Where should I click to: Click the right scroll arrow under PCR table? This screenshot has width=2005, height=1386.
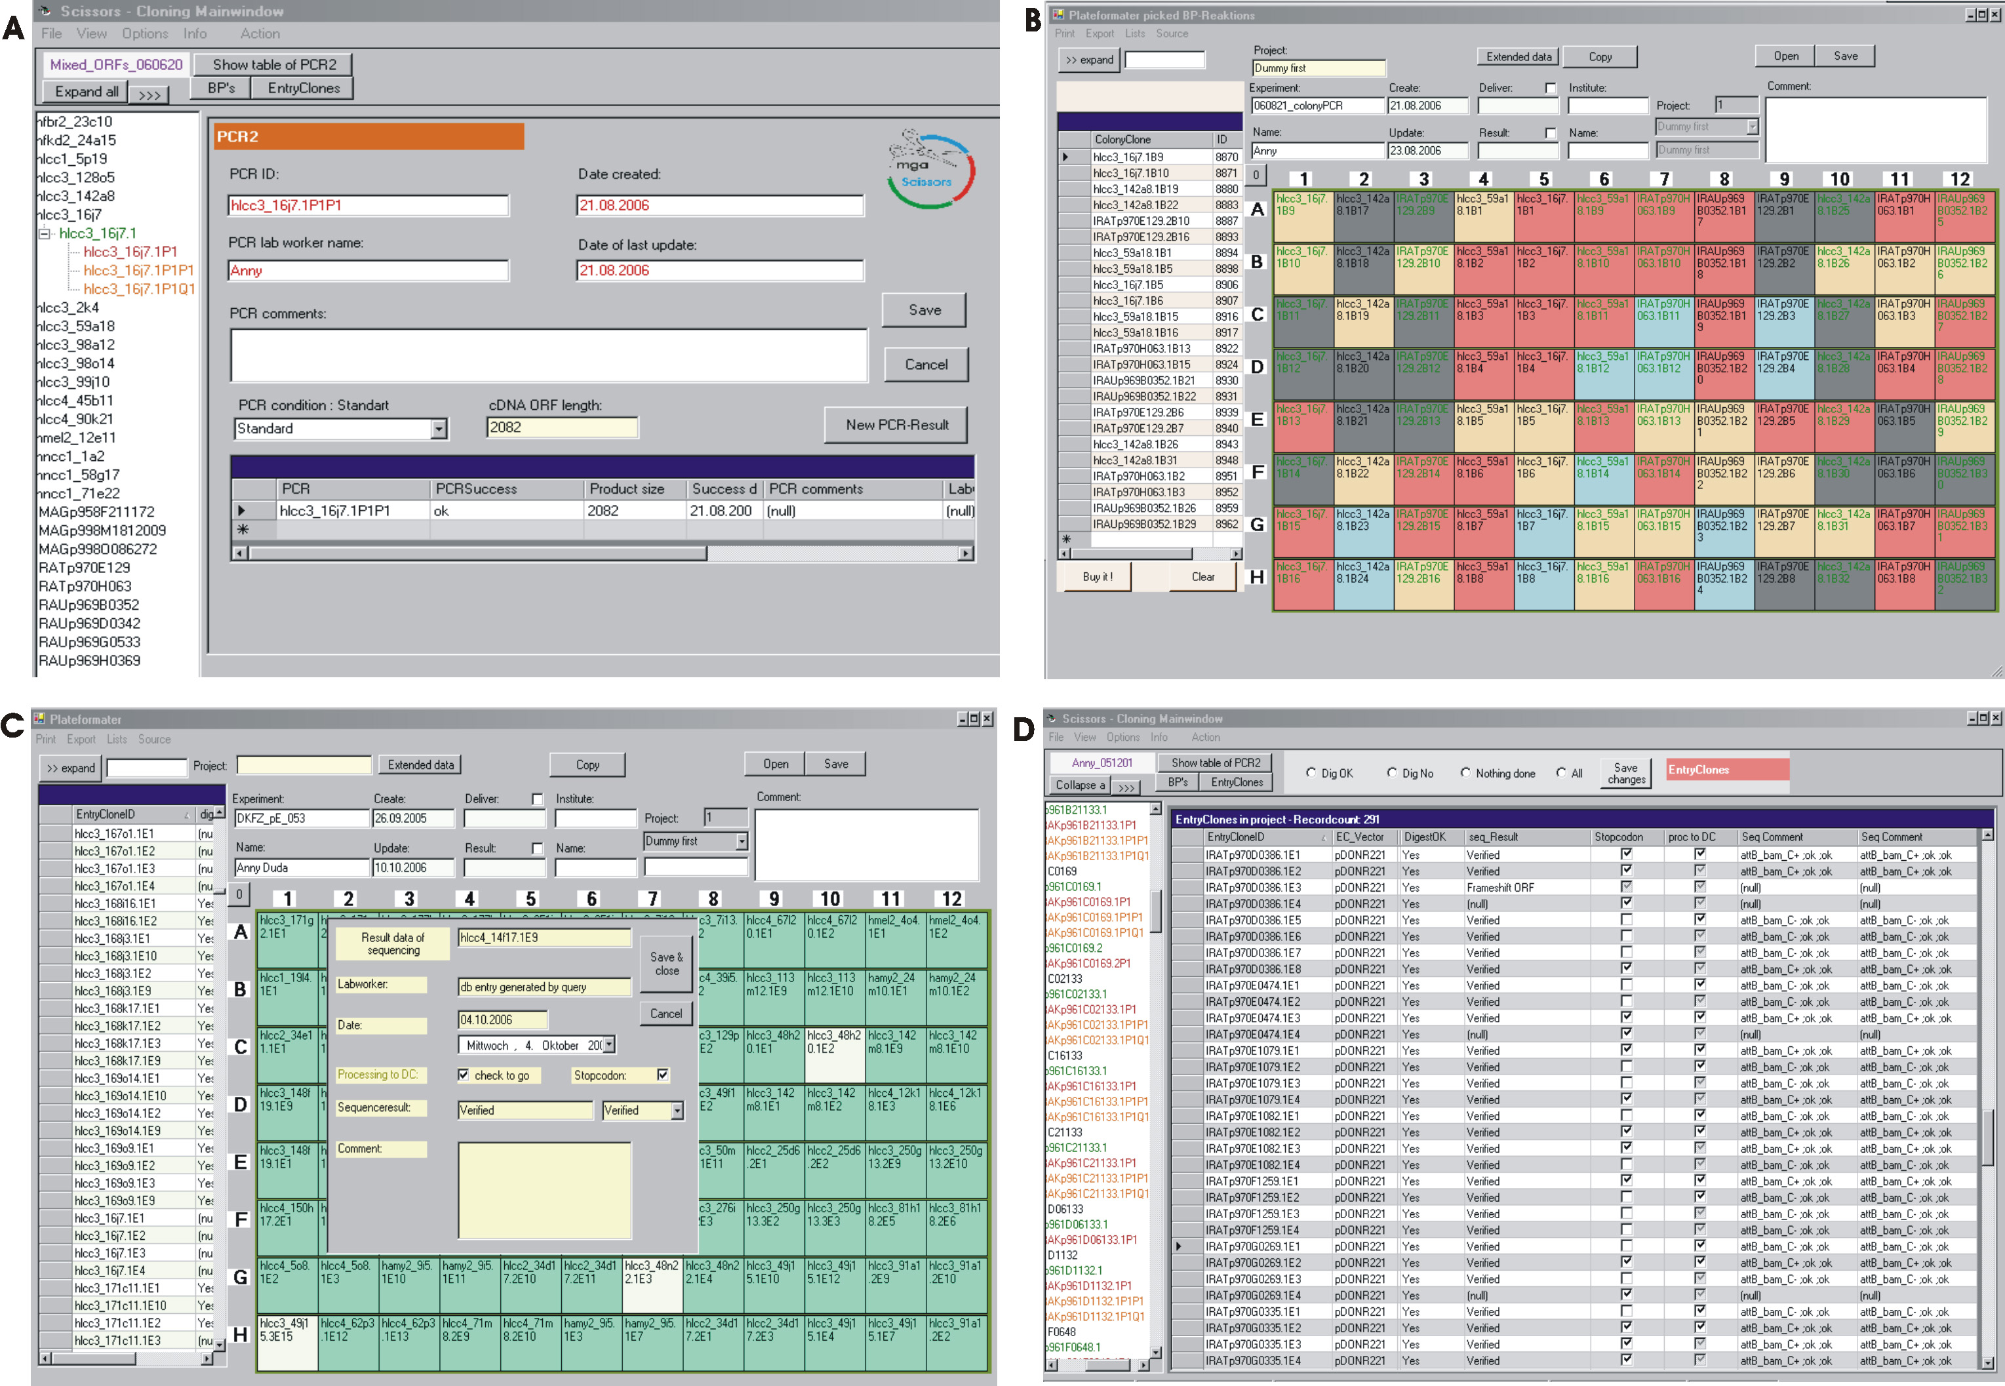[x=964, y=553]
